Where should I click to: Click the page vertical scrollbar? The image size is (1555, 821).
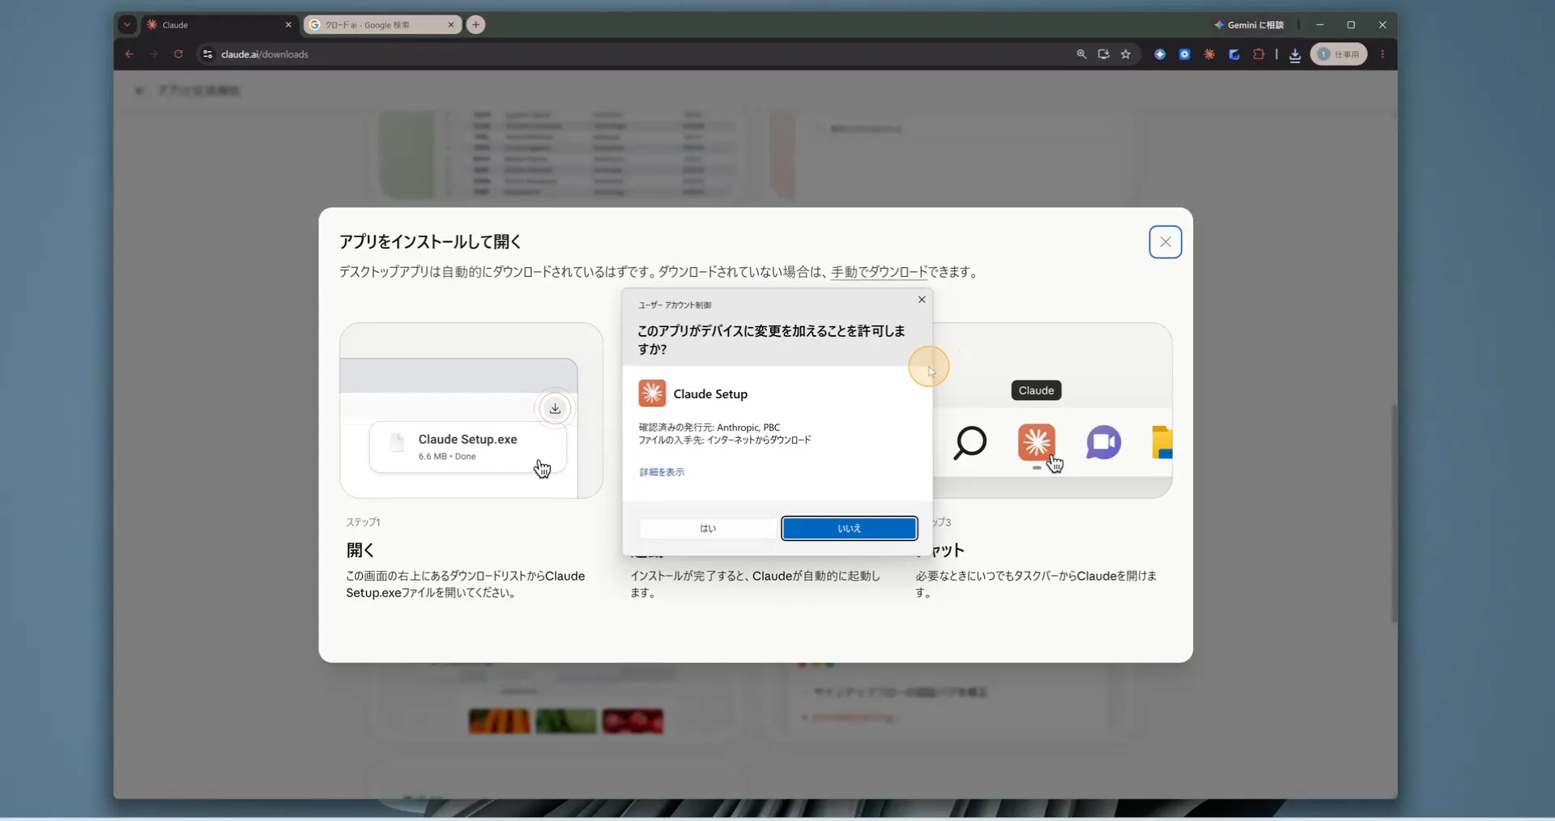(1394, 513)
